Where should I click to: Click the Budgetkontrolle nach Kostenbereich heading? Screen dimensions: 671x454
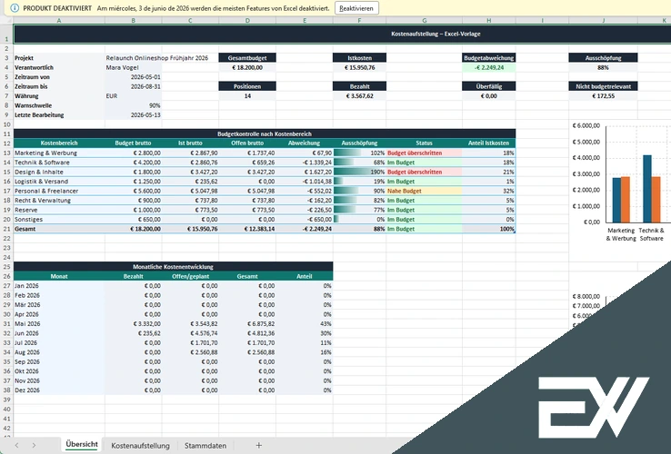265,133
